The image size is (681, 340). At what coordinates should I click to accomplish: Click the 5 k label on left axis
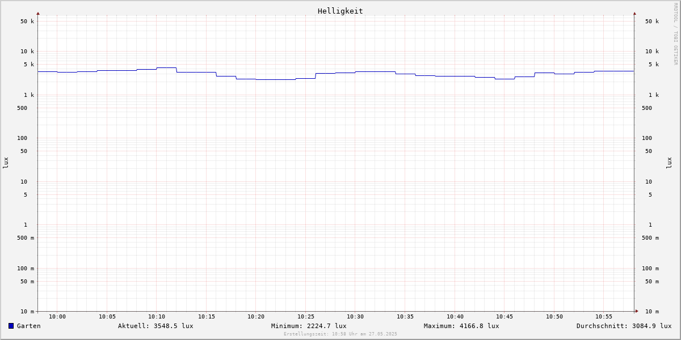coord(29,65)
